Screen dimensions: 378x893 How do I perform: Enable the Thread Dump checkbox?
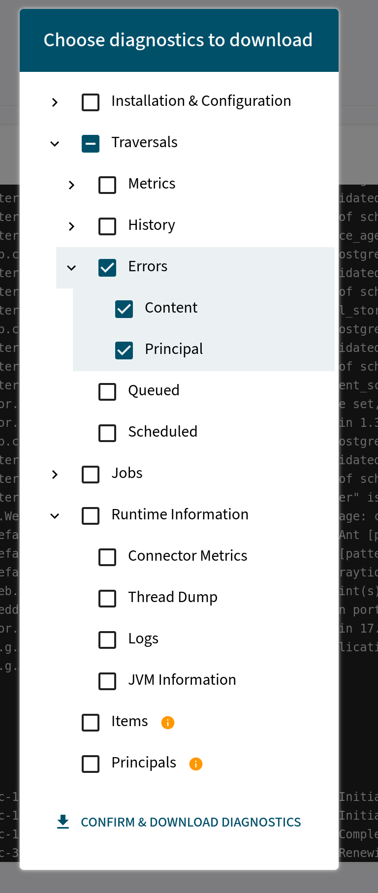(x=107, y=599)
